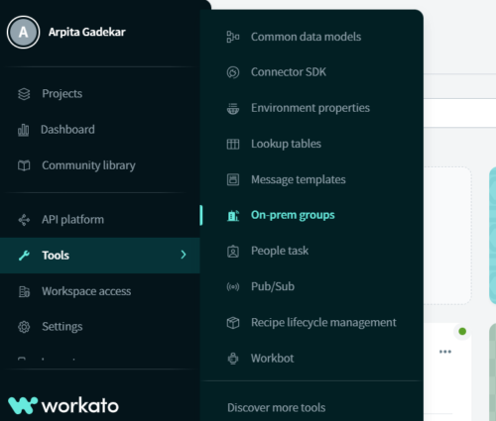Click the Settings gear icon
Viewport: 496px width, 421px height.
[24, 327]
